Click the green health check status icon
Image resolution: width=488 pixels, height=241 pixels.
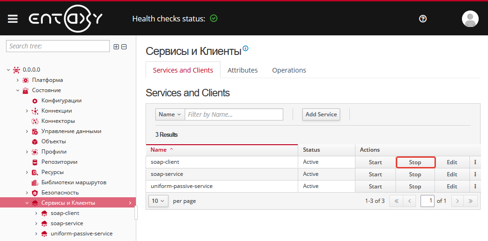[x=214, y=19]
